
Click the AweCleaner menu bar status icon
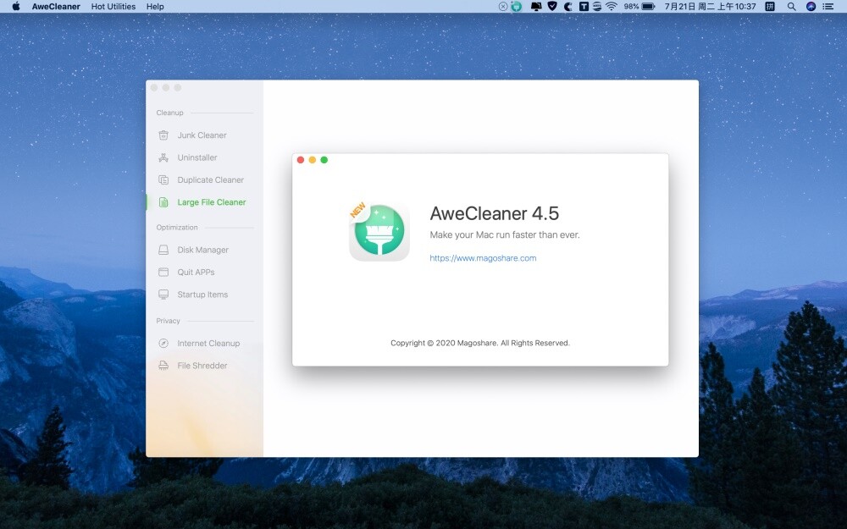(x=517, y=7)
